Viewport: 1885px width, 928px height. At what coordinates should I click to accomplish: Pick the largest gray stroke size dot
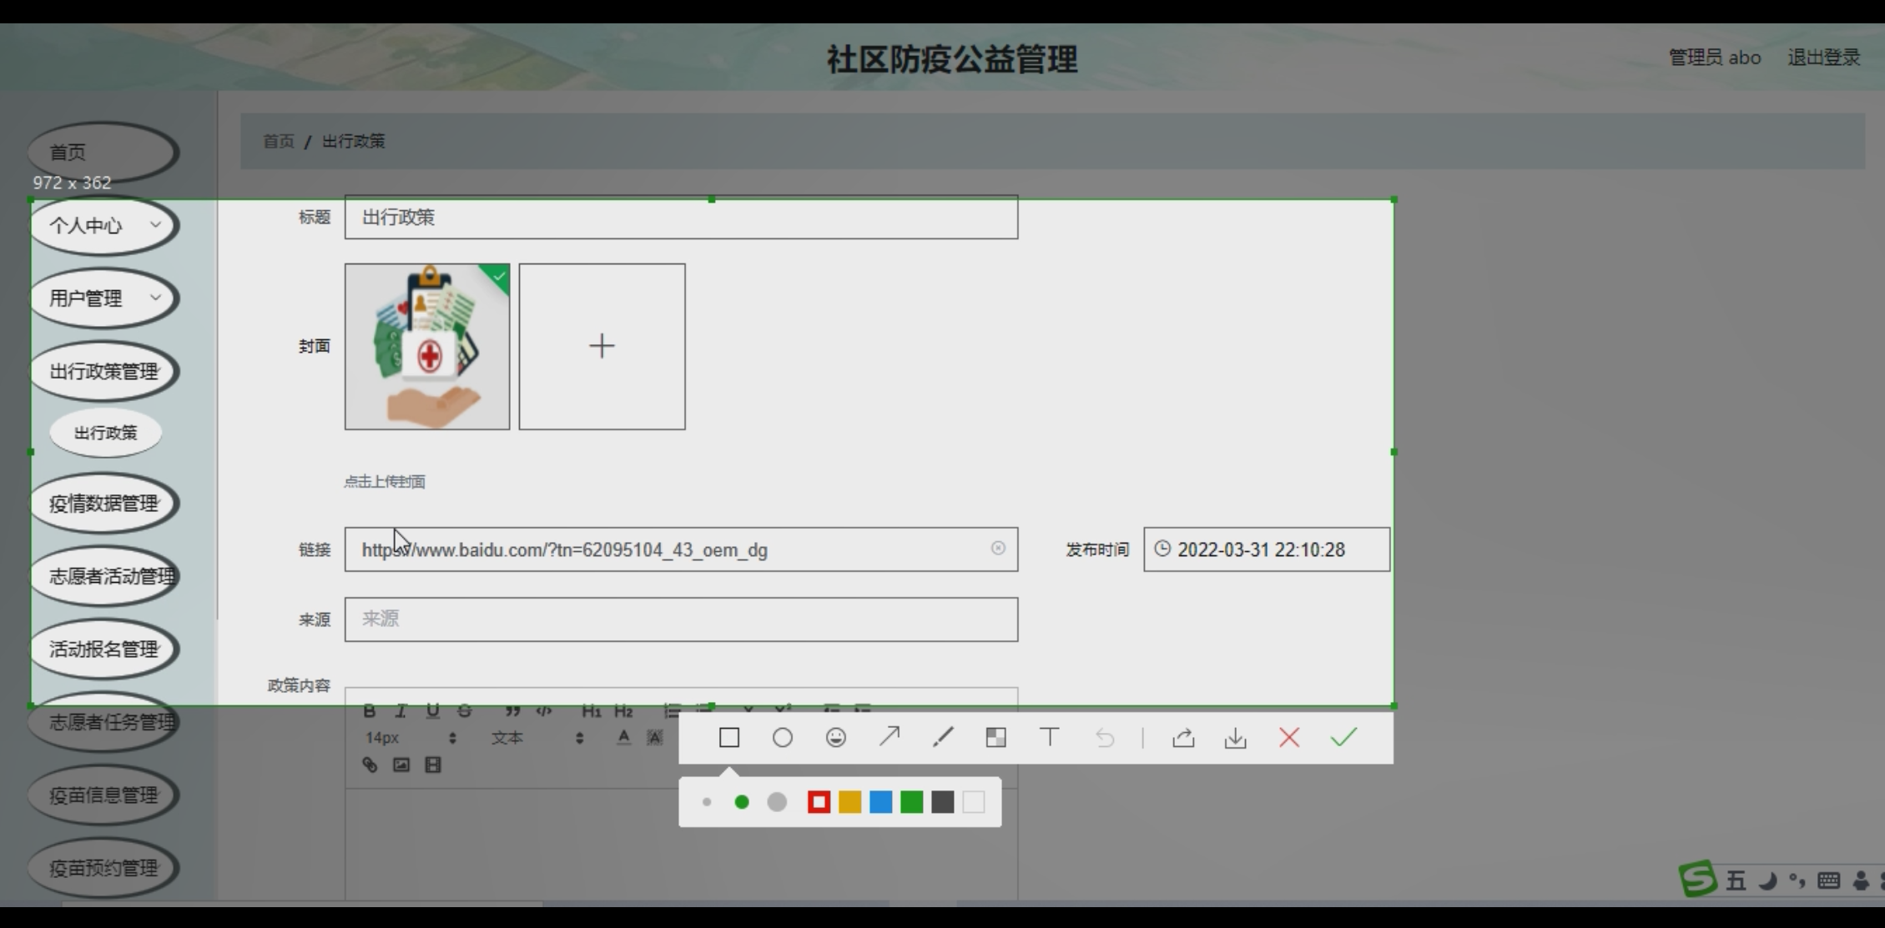click(777, 802)
